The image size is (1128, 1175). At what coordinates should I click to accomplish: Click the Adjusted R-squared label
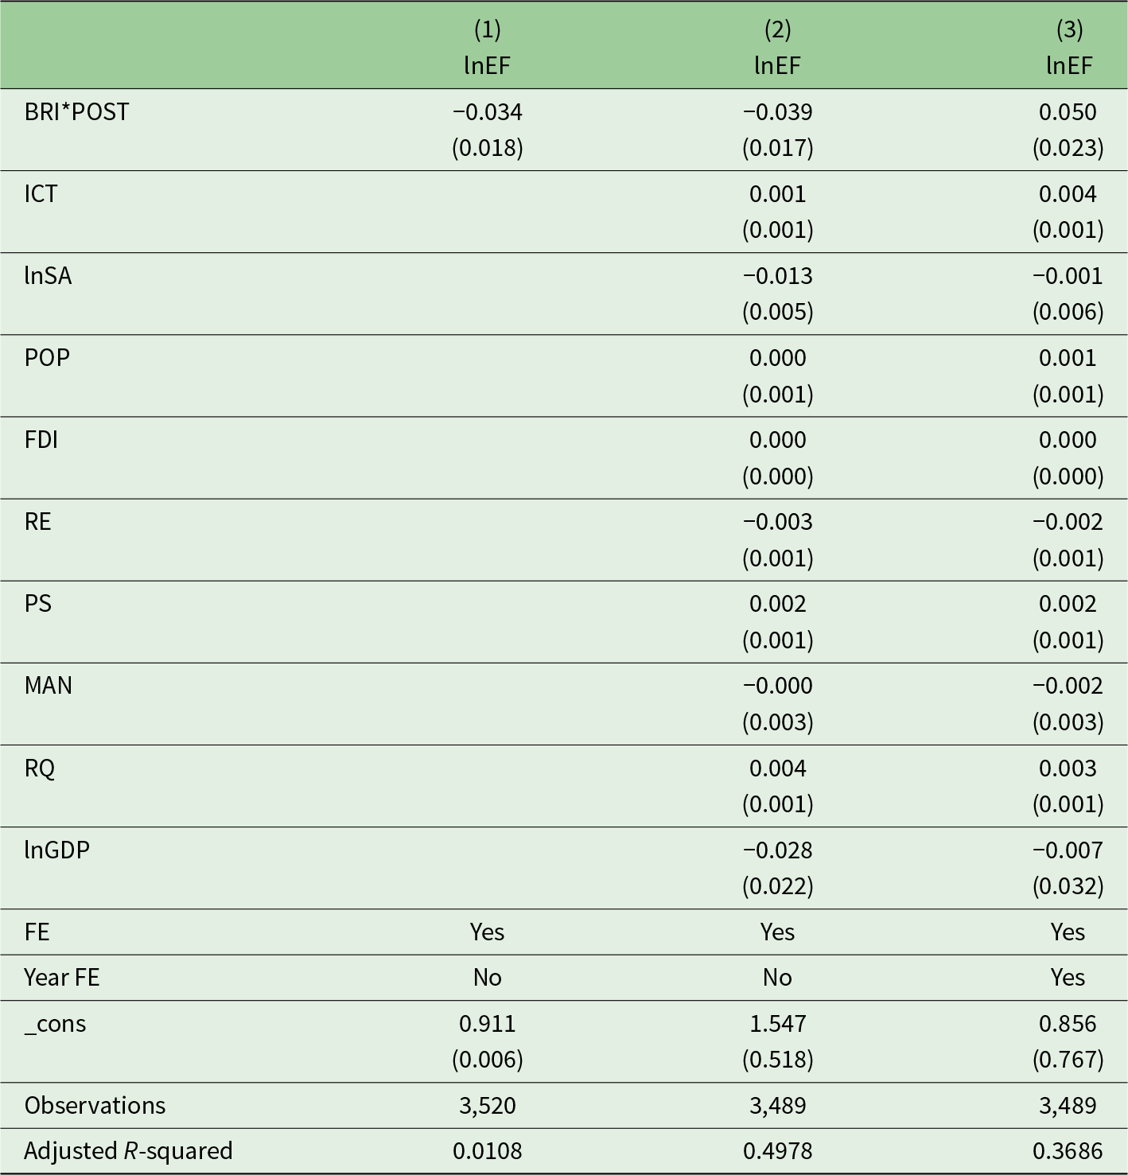tap(128, 1151)
